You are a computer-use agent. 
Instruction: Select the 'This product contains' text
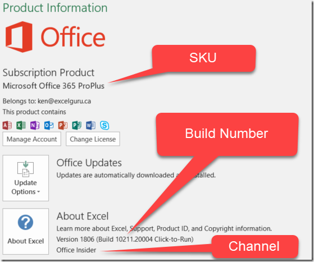point(34,112)
